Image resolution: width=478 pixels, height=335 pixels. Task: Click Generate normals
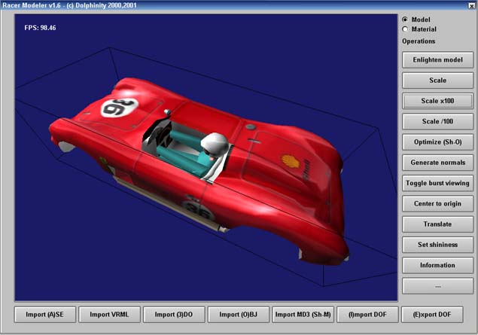pyautogui.click(x=437, y=163)
